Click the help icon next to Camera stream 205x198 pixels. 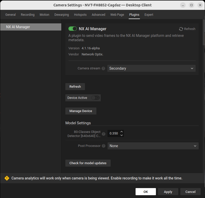point(103,68)
